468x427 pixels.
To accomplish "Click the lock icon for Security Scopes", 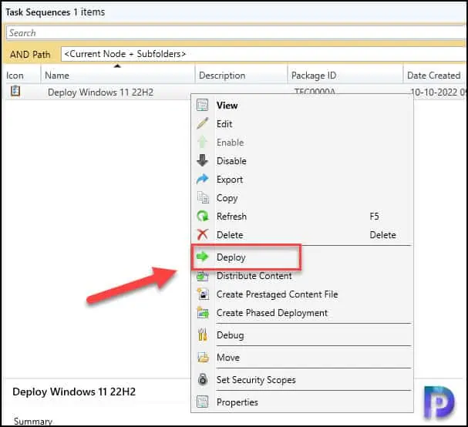I will (203, 379).
